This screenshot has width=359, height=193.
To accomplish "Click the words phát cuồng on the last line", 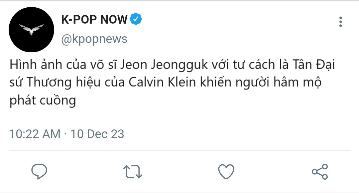I will pyautogui.click(x=43, y=100).
